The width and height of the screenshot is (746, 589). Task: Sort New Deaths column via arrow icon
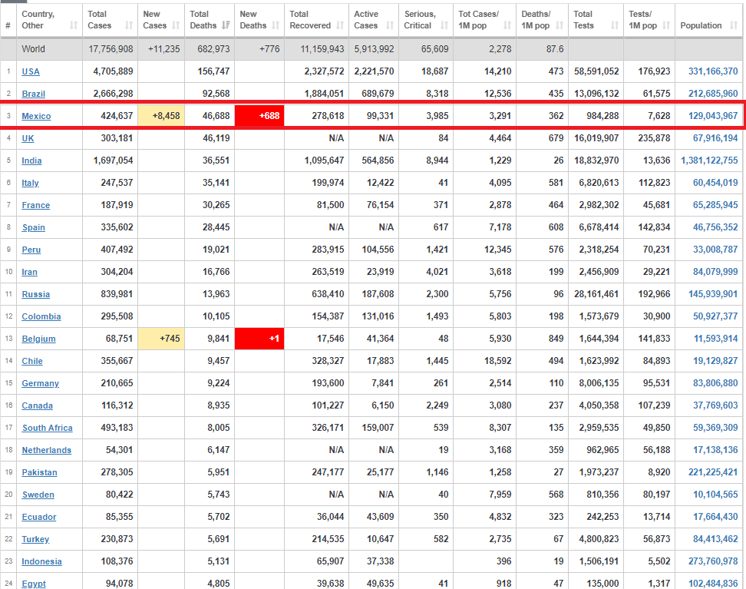click(276, 25)
